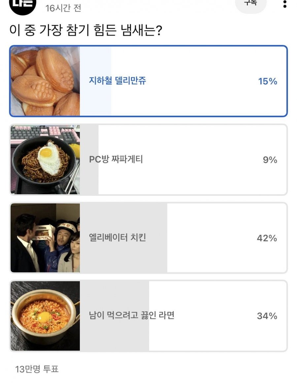Image resolution: width=297 pixels, height=383 pixels.
Task: Click the 42% result figure
Action: [x=267, y=238]
